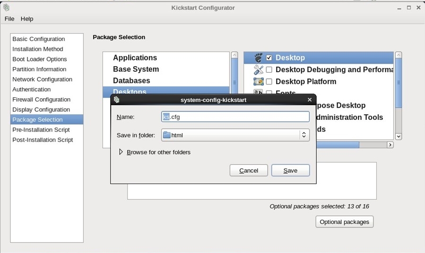Go to Basic Configuration section
Image resolution: width=425 pixels, height=253 pixels.
(x=47, y=39)
